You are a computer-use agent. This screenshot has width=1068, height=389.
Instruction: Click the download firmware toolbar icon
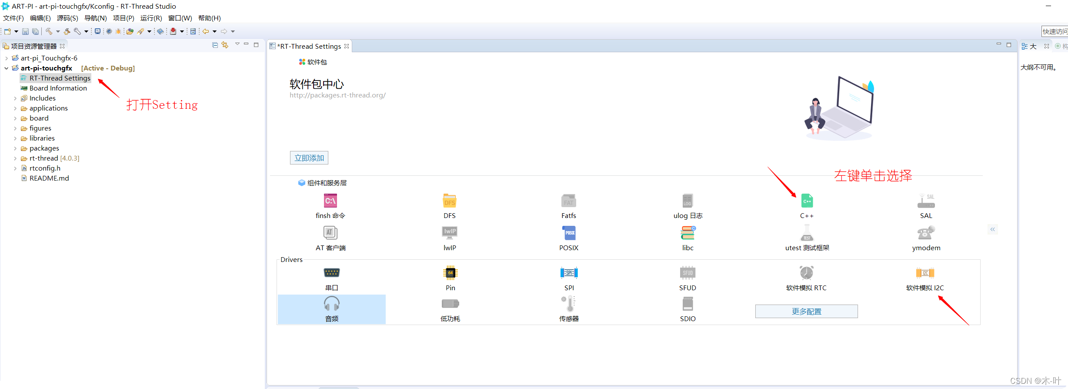point(173,31)
